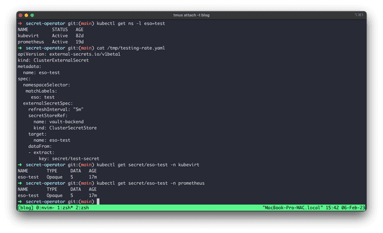Click the refreshInterval "5m" line
383x233 pixels.
coord(56,110)
